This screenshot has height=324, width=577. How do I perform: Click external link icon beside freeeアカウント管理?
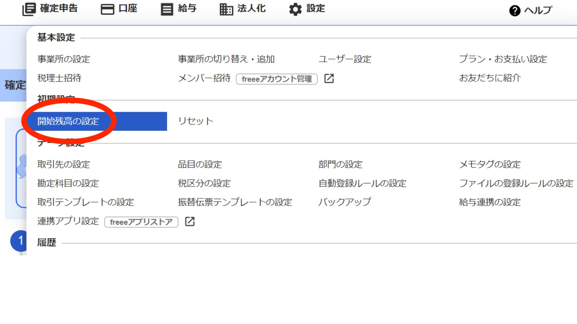coord(329,78)
